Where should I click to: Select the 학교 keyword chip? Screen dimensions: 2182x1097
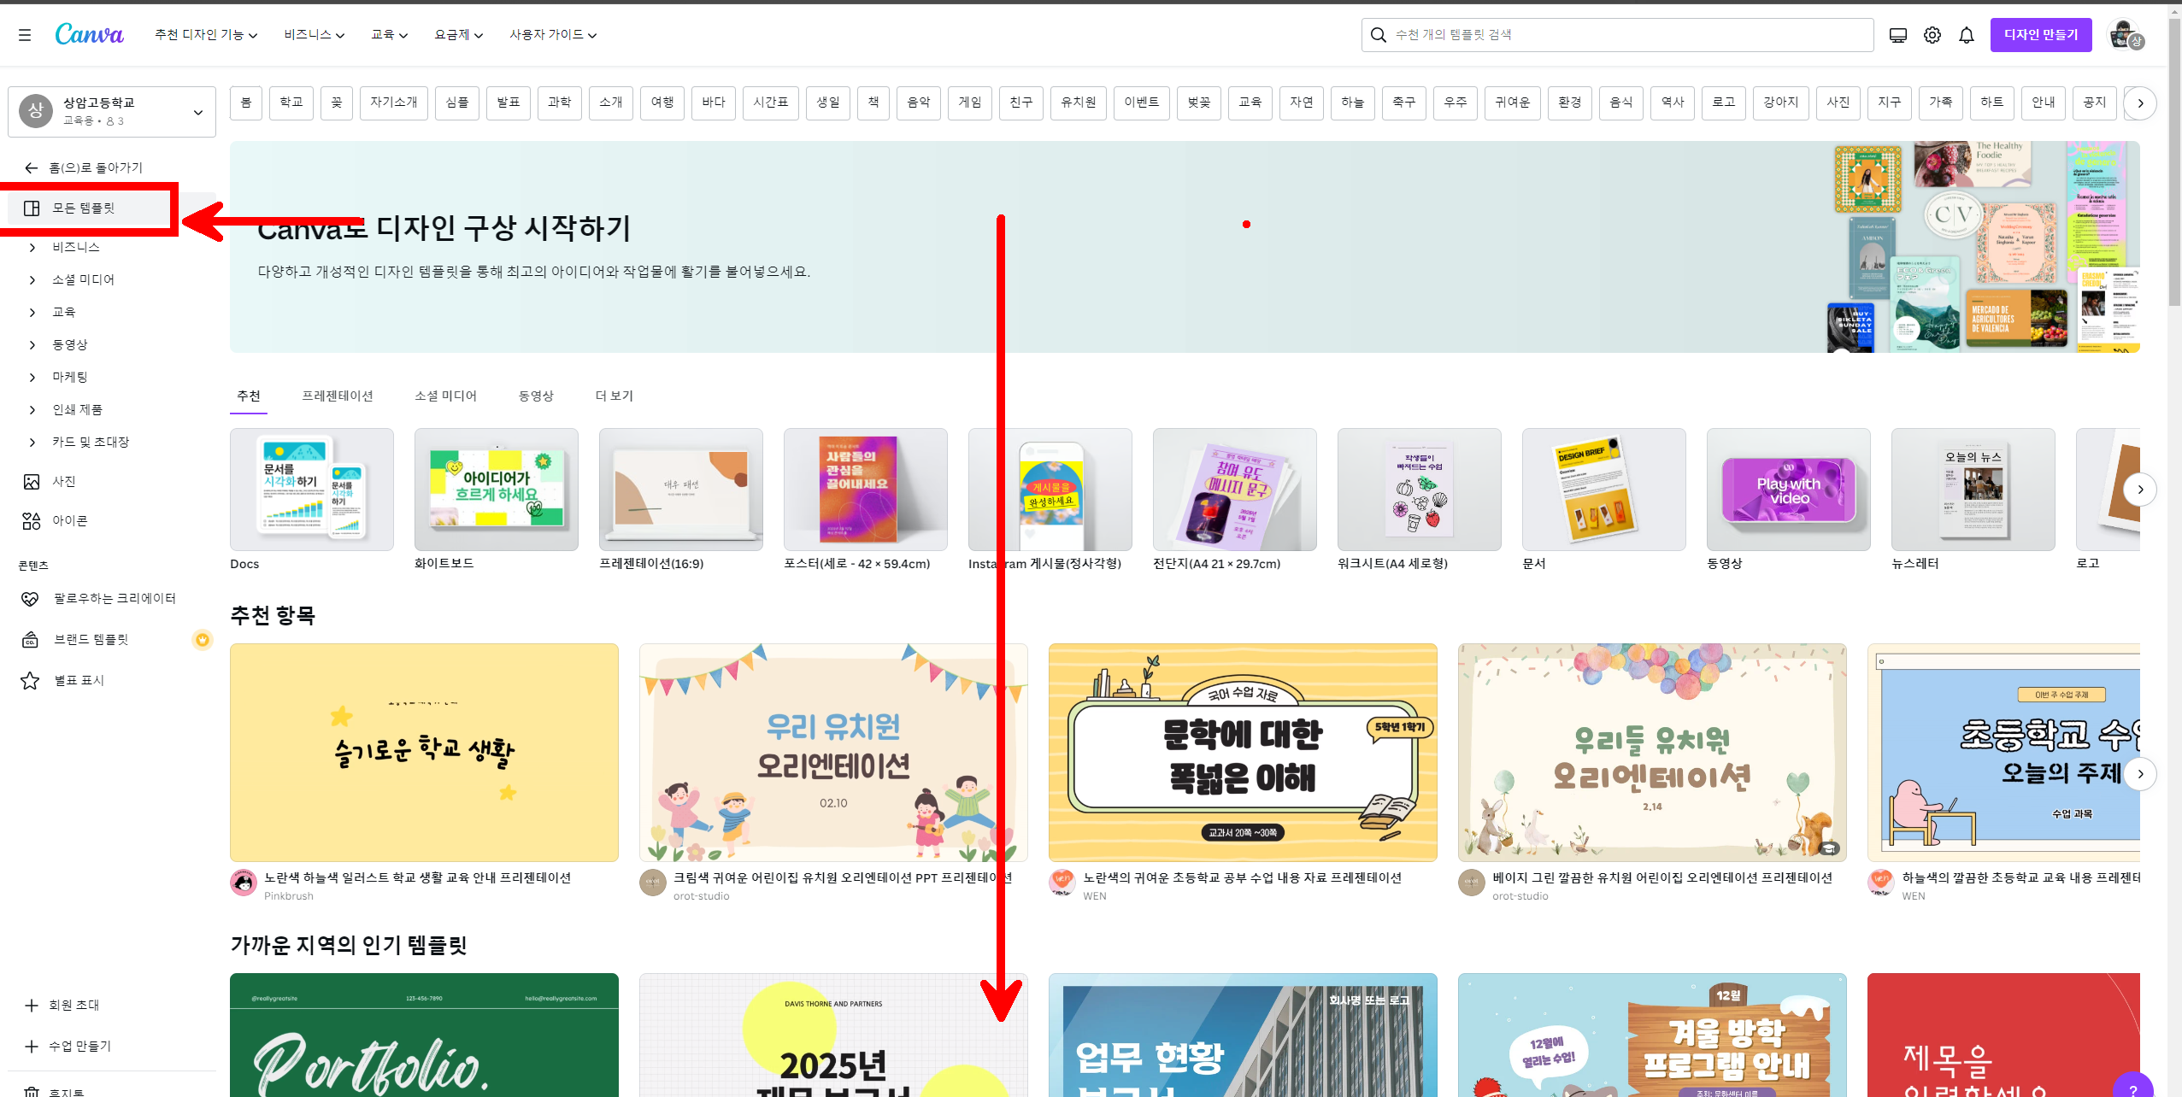pos(291,103)
